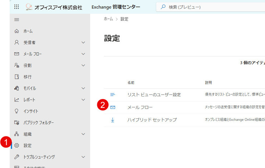Expand the 受信者 menu chevron
This screenshot has height=168, width=265.
point(83,43)
